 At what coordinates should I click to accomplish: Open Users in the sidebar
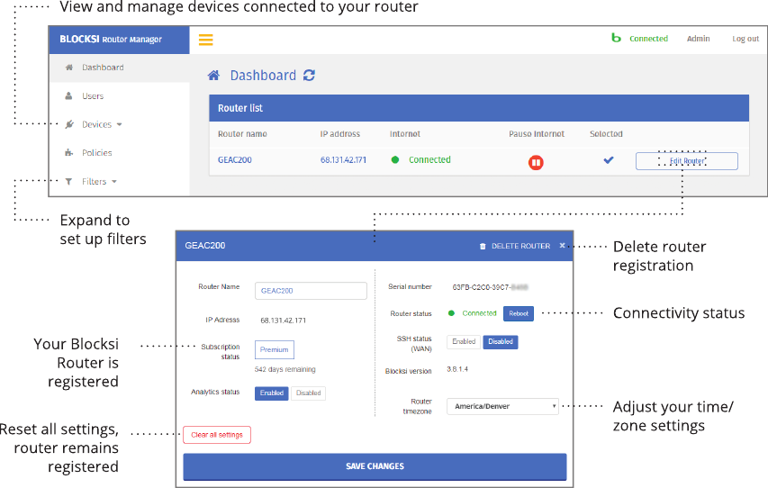pos(93,96)
